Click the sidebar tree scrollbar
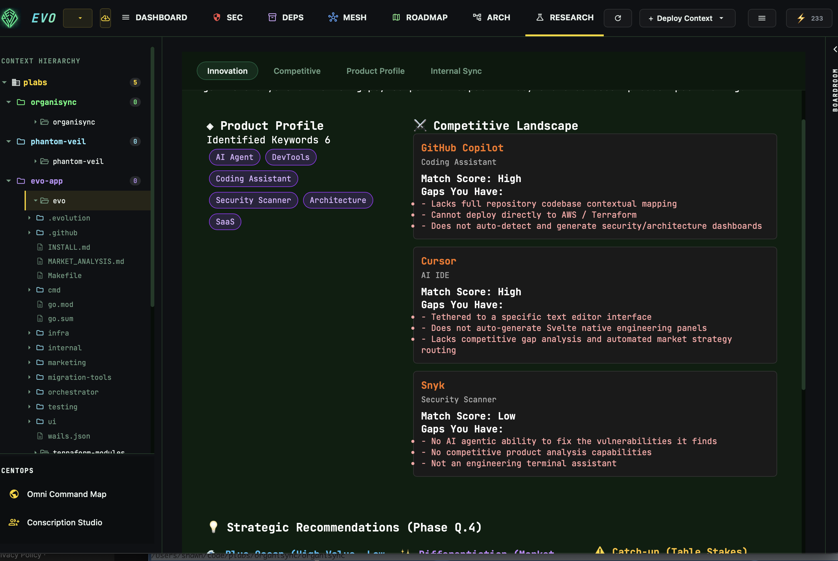Viewport: 838px width, 561px height. tap(152, 177)
